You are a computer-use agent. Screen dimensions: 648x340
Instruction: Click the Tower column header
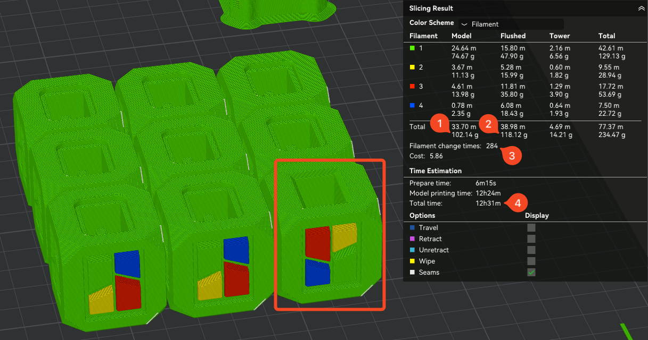(x=560, y=36)
